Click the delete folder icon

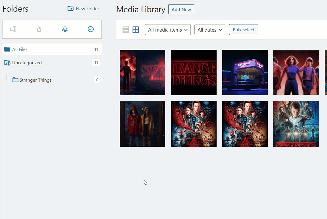click(x=39, y=29)
